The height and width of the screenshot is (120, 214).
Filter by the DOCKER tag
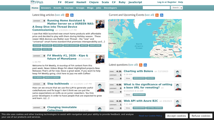(x=37, y=45)
